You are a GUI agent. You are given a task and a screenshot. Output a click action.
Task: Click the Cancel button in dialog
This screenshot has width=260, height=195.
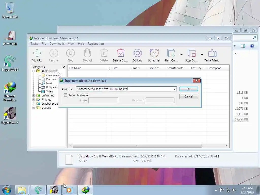[x=189, y=96]
